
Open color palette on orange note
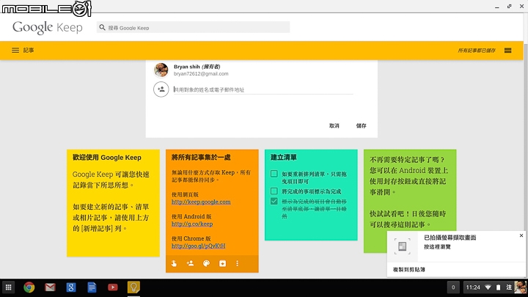pos(206,263)
